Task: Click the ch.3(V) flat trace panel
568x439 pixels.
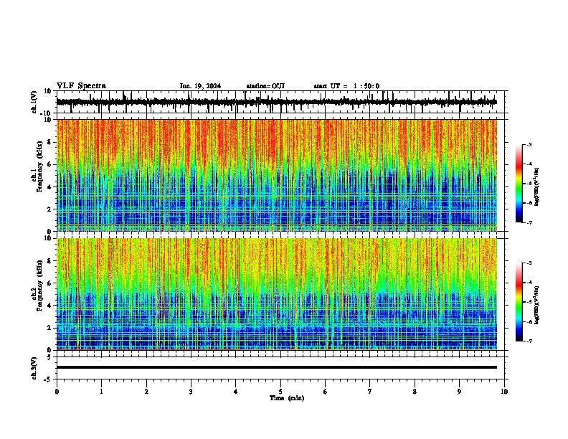Action: click(280, 368)
